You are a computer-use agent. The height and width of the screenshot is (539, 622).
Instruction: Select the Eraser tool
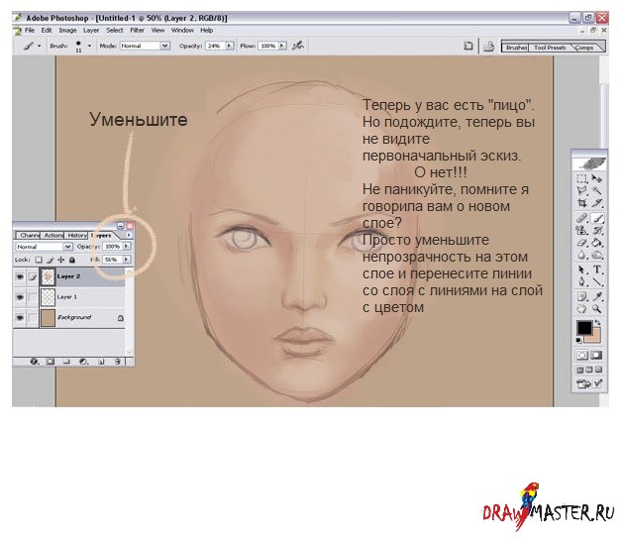pyautogui.click(x=581, y=242)
